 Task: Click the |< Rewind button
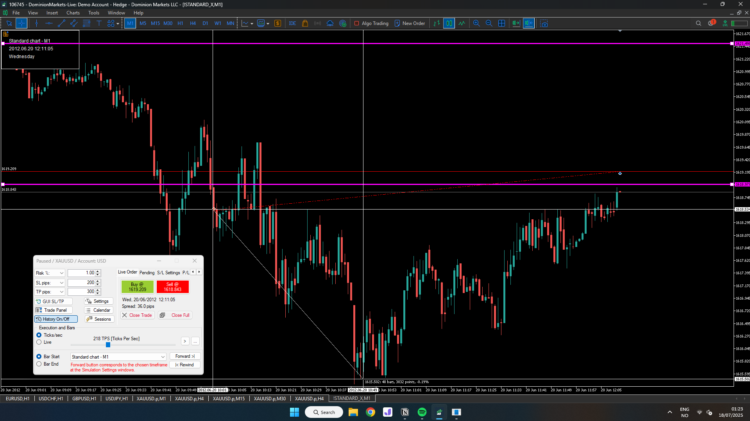click(x=185, y=365)
